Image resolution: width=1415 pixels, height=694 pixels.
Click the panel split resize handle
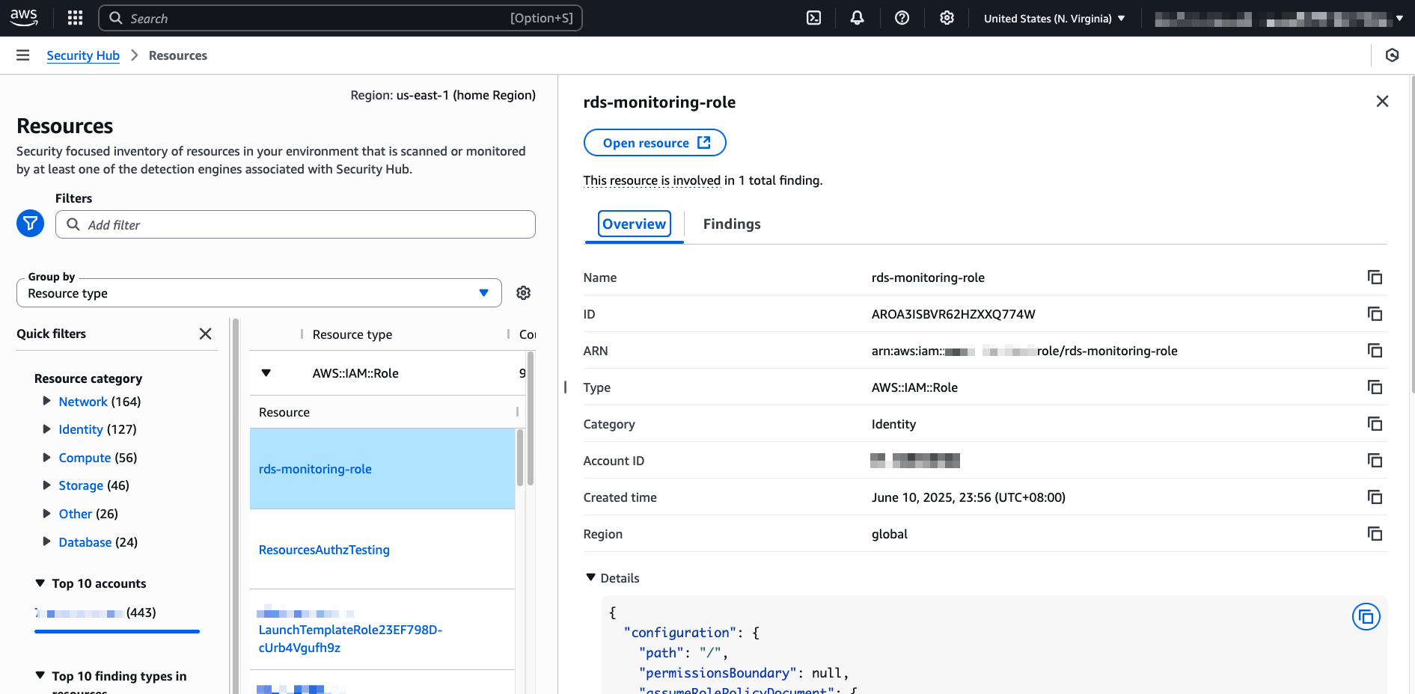click(x=565, y=387)
